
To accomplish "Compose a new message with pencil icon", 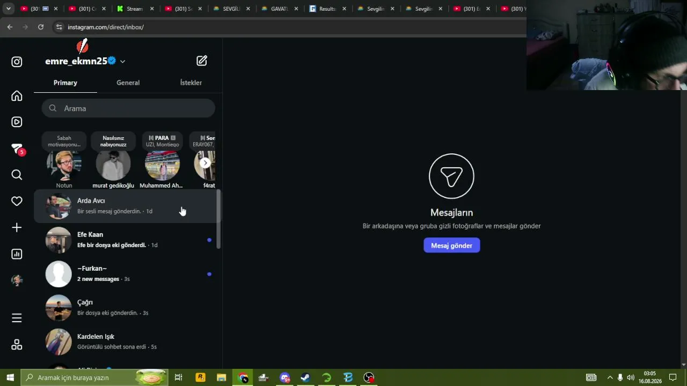I will click(202, 61).
